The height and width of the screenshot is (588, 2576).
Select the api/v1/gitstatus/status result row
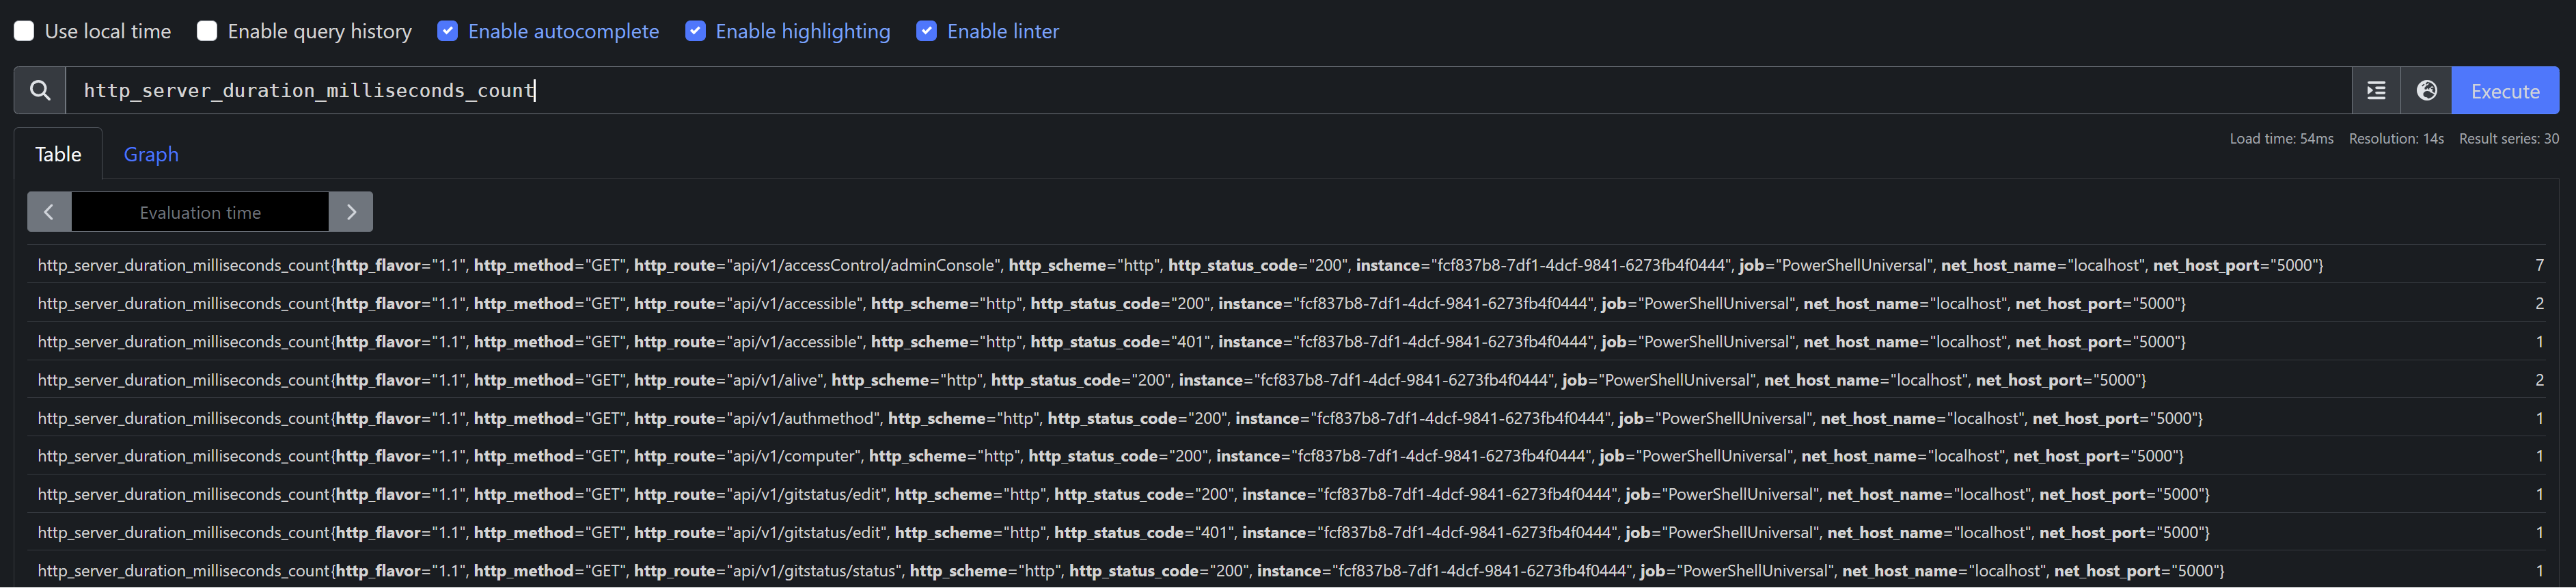coord(1130,571)
